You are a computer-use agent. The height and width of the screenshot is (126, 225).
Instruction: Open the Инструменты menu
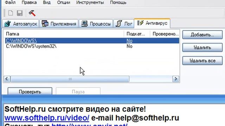coord(90,2)
